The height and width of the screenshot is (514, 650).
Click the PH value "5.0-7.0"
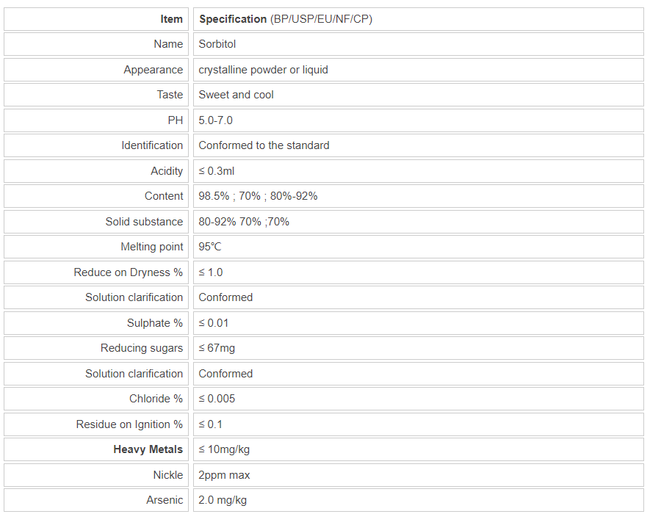(216, 120)
